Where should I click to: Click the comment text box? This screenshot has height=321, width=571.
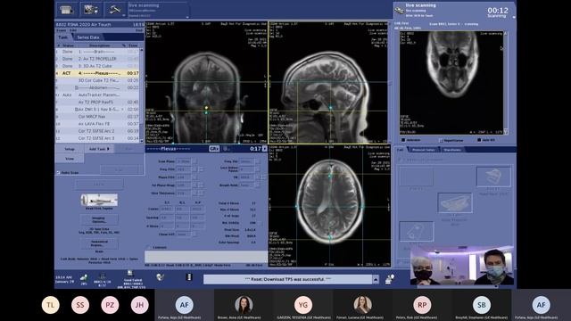(x=206, y=256)
